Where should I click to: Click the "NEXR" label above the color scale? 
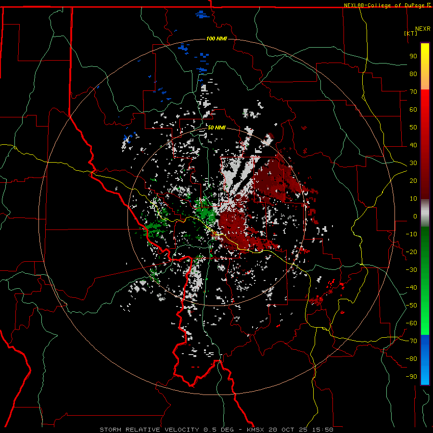click(x=423, y=29)
